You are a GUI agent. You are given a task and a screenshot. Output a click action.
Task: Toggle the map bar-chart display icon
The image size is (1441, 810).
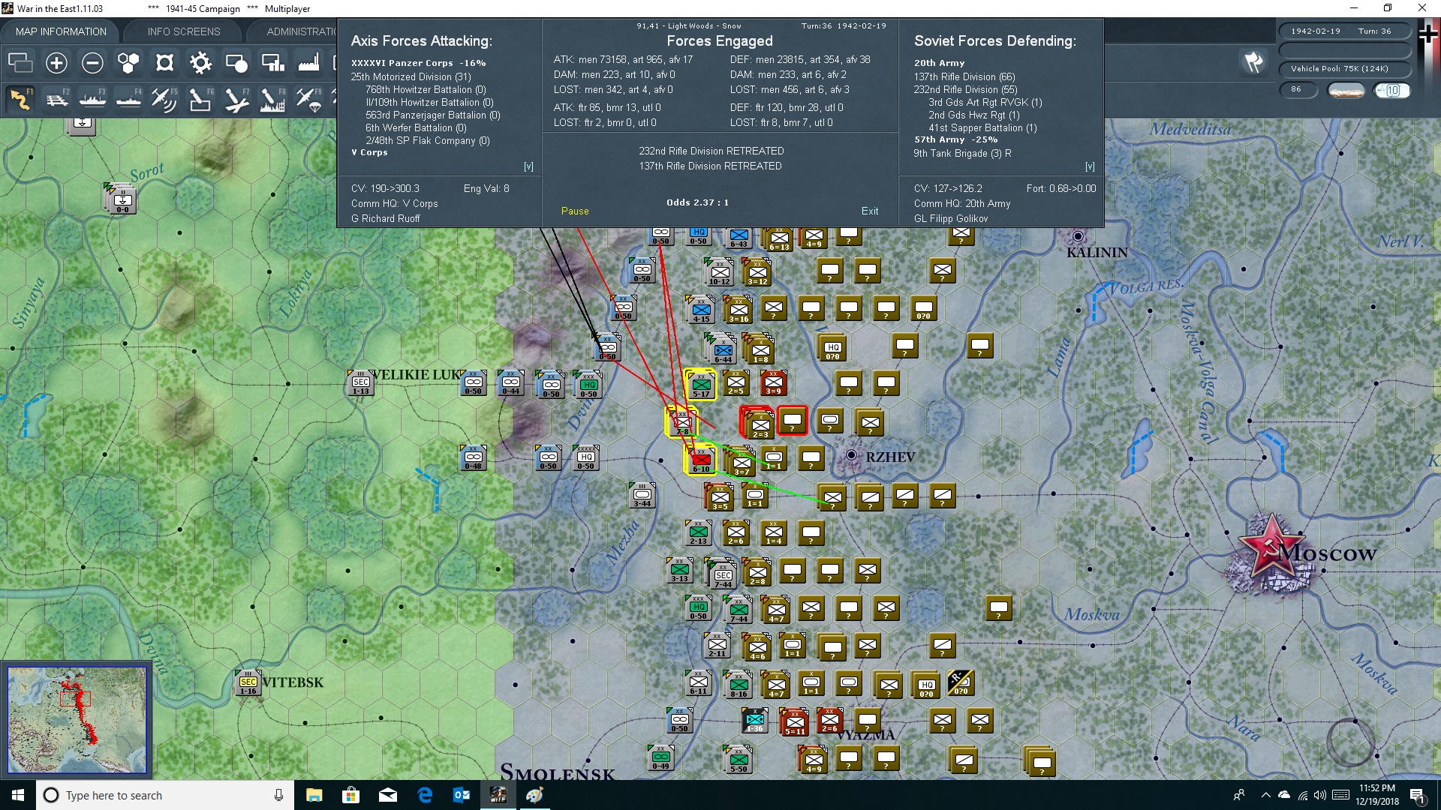pos(272,63)
